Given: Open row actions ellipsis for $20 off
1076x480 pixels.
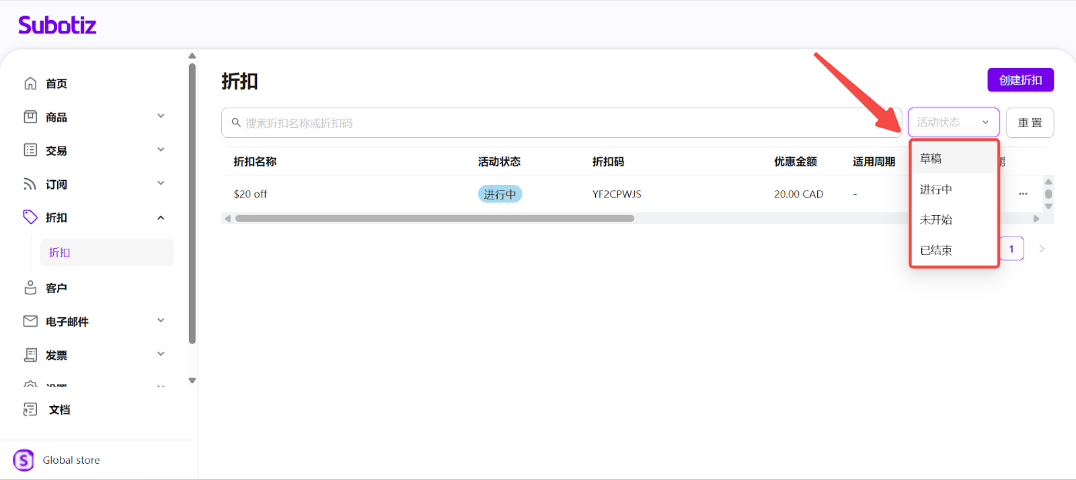Looking at the screenshot, I should click(x=1023, y=194).
